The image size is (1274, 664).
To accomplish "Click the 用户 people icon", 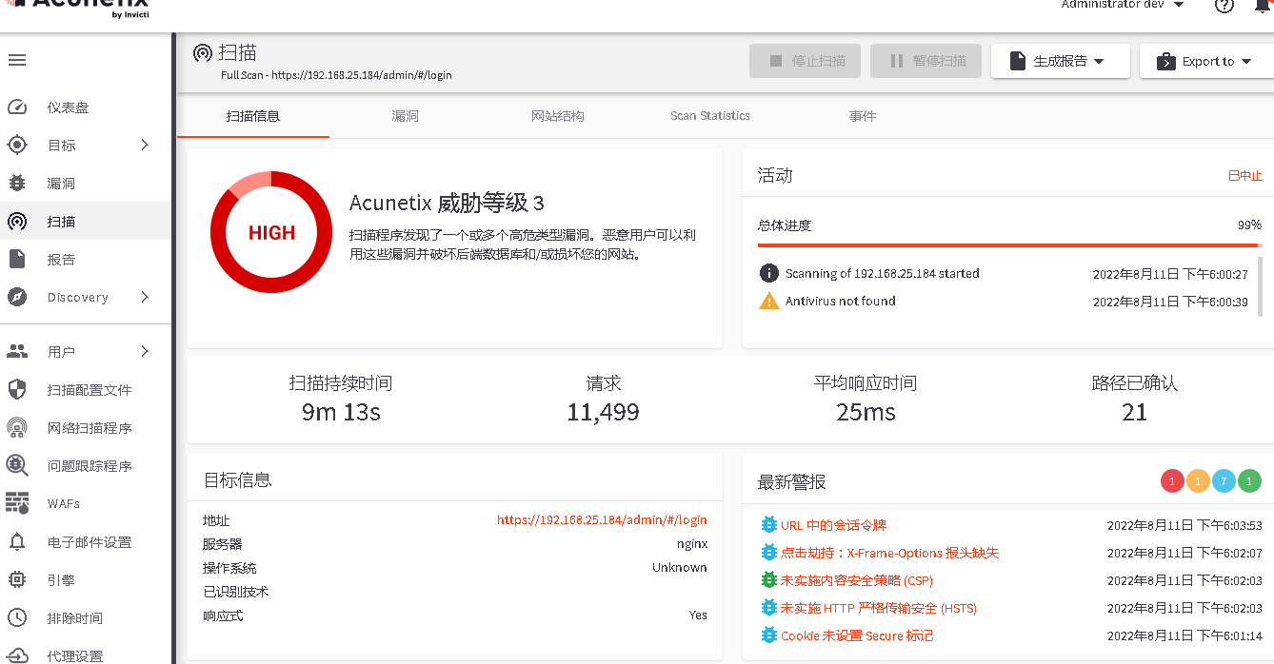I will [x=17, y=351].
